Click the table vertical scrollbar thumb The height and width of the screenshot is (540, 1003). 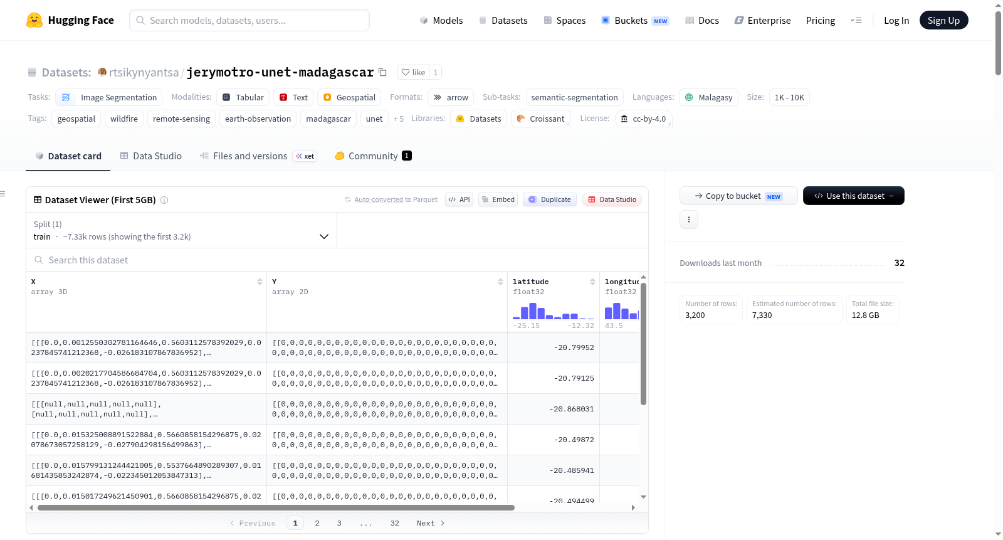(643, 344)
